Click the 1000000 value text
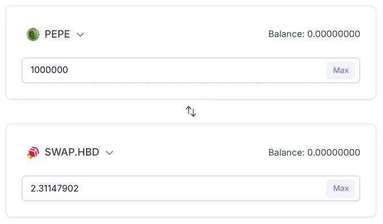The width and height of the screenshot is (383, 224). 49,70
